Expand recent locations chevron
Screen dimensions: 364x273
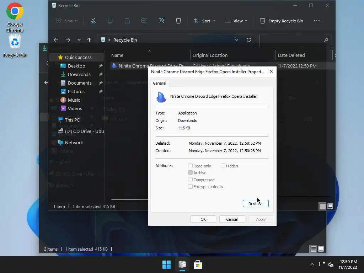pyautogui.click(x=79, y=40)
